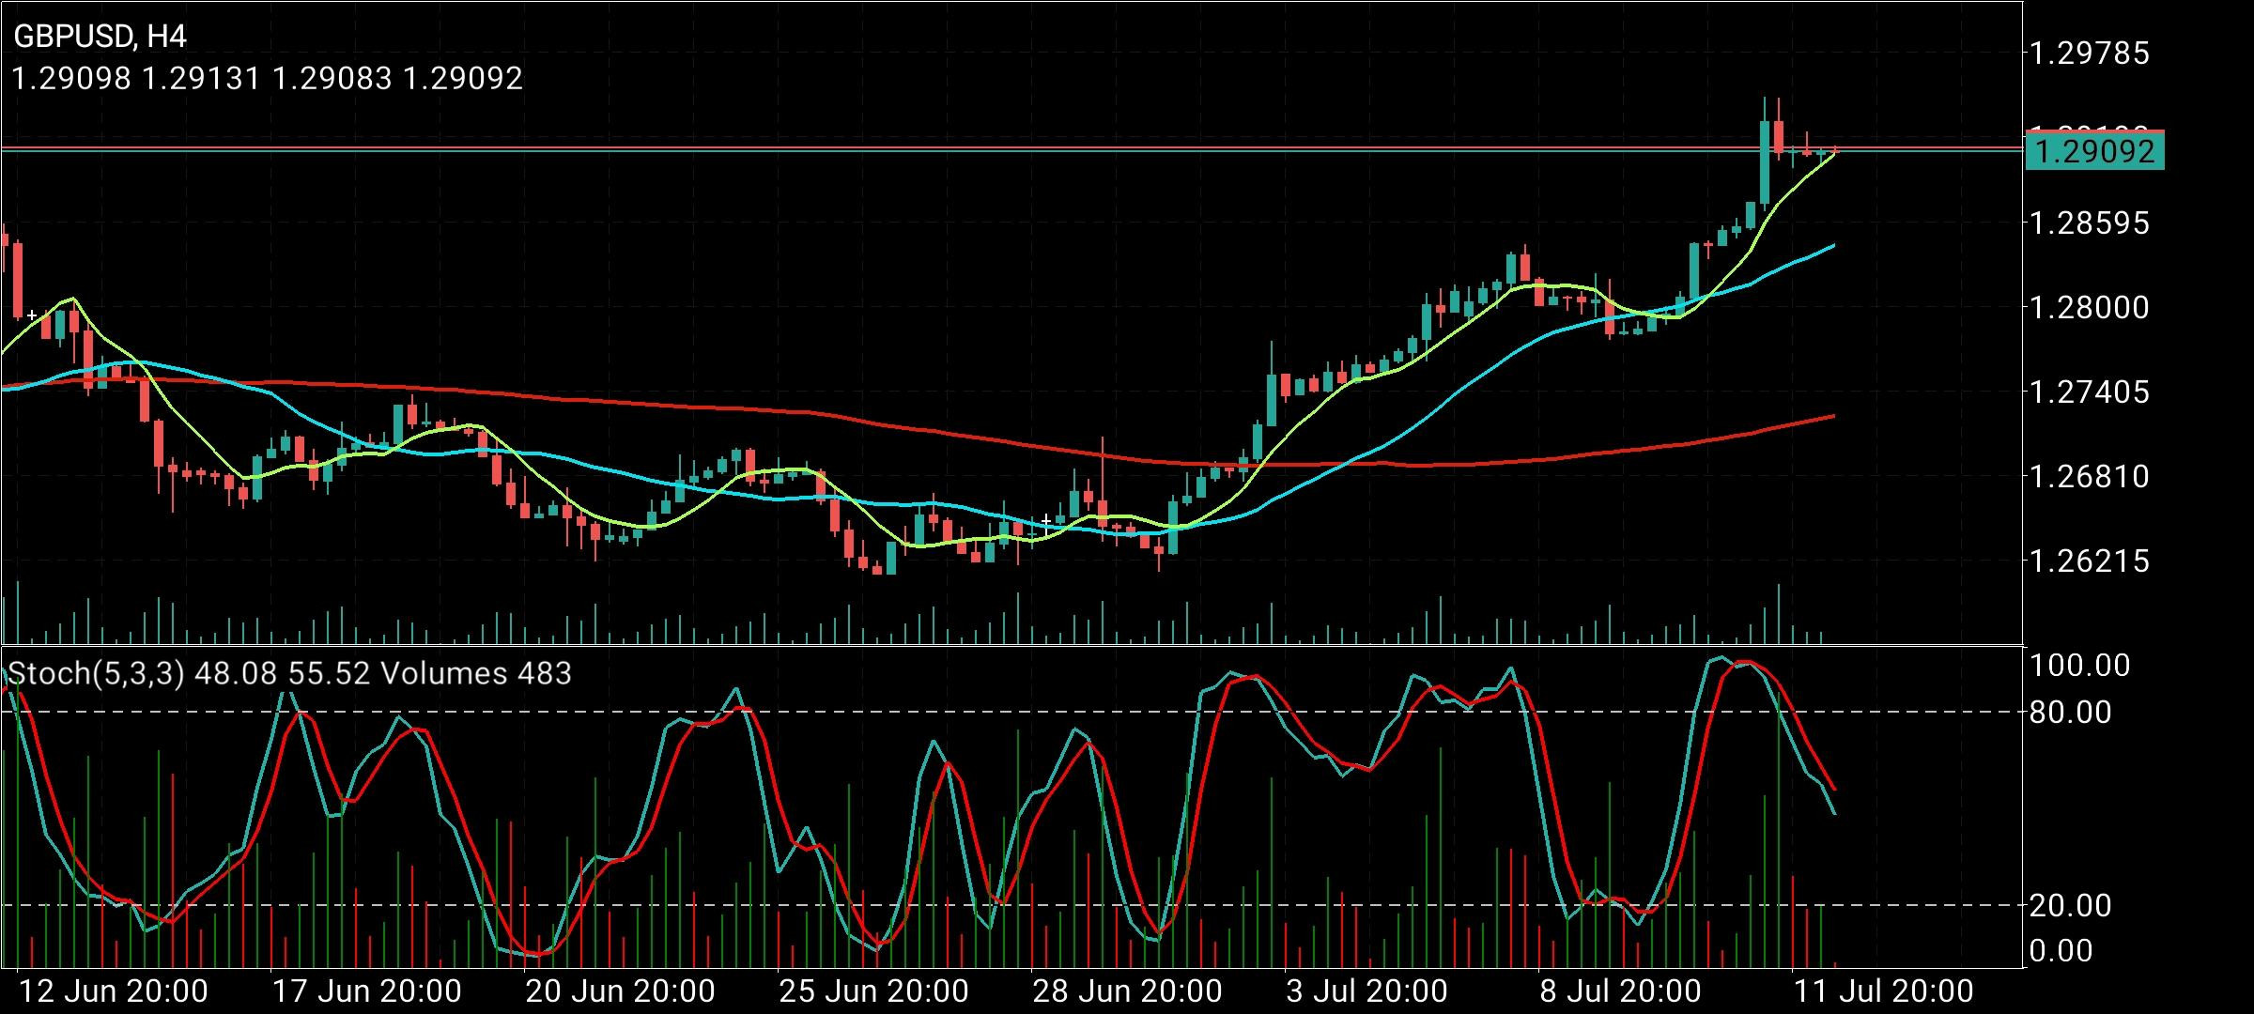The height and width of the screenshot is (1014, 2254).
Task: Click the 0.00 stochastic scale label
Action: point(2061,952)
